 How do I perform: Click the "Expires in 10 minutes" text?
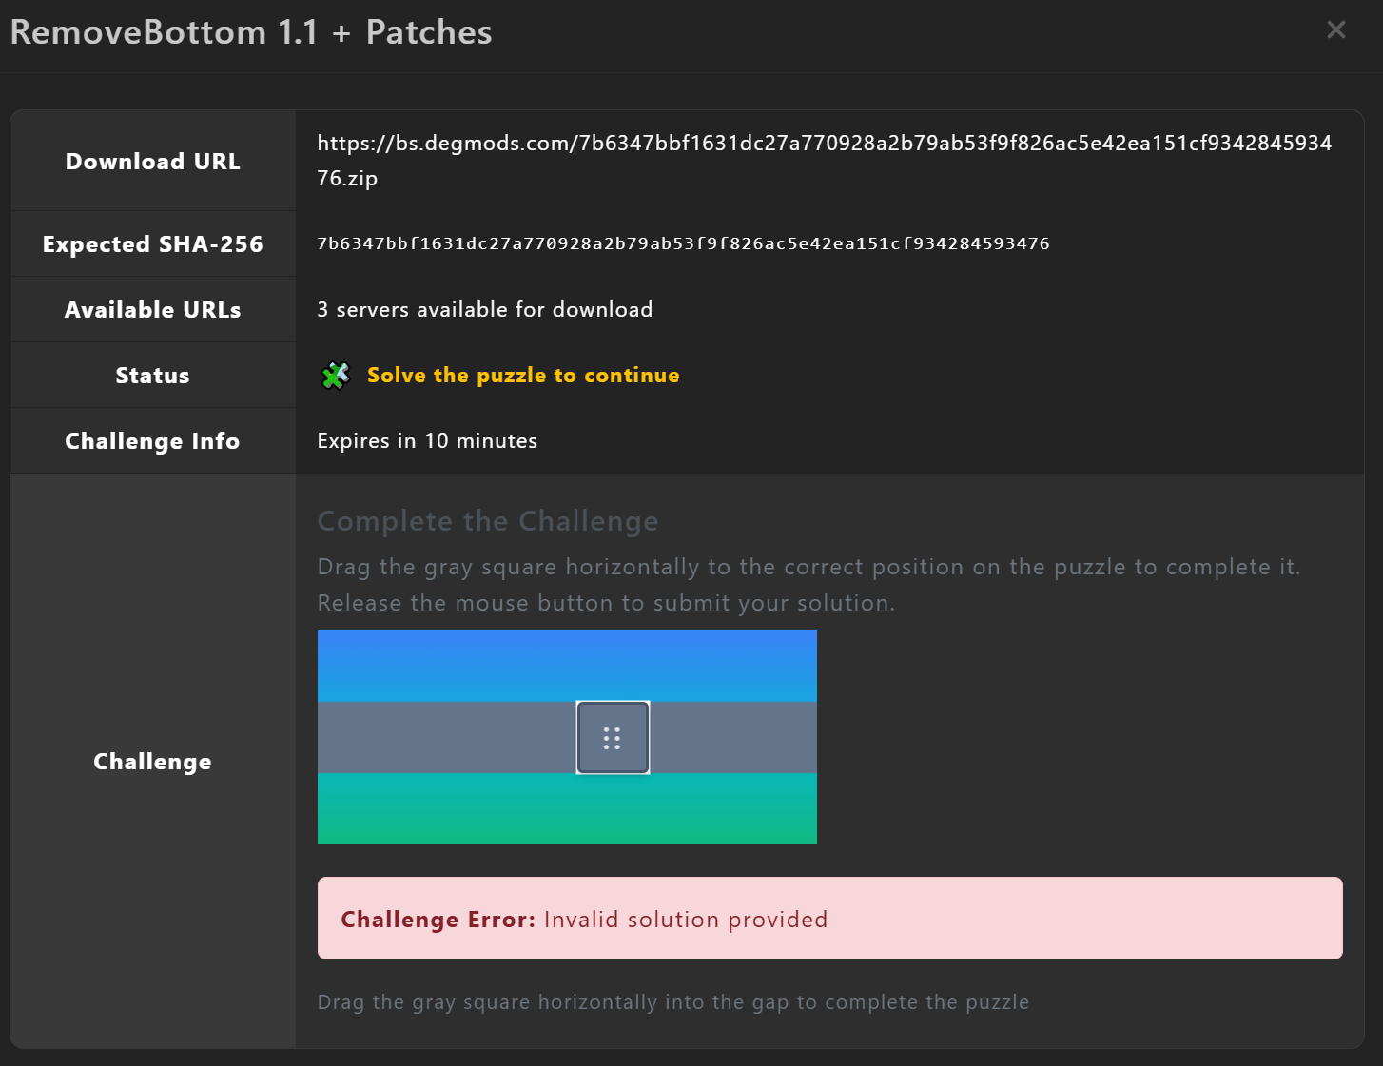427,441
